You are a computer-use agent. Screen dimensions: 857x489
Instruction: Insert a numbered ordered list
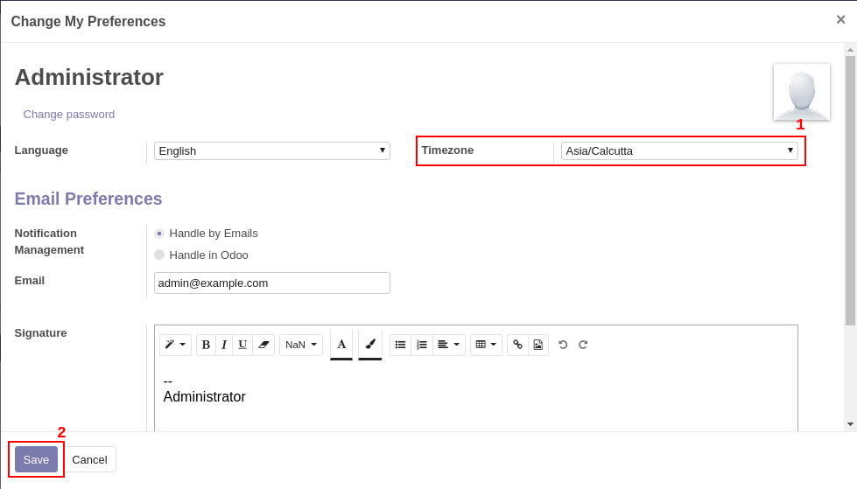(422, 345)
